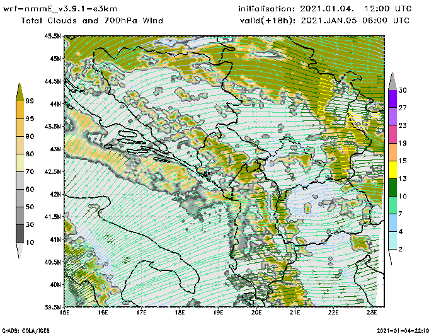Click the '23' value on wind legend

click(403, 125)
